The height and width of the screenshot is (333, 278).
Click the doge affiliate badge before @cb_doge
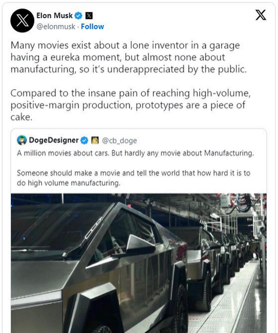tap(95, 140)
